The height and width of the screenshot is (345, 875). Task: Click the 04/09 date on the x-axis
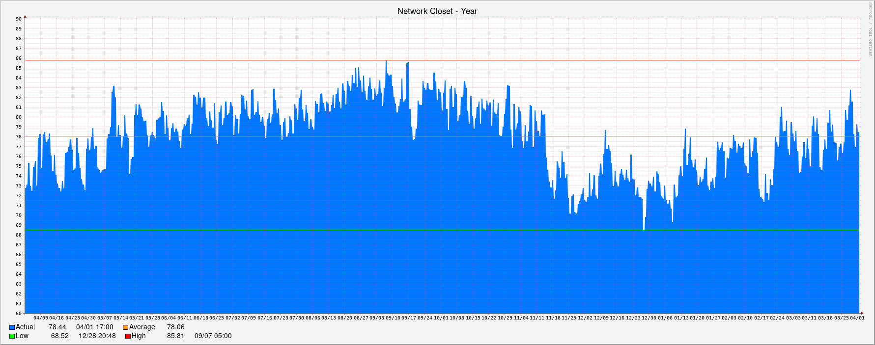click(x=41, y=318)
